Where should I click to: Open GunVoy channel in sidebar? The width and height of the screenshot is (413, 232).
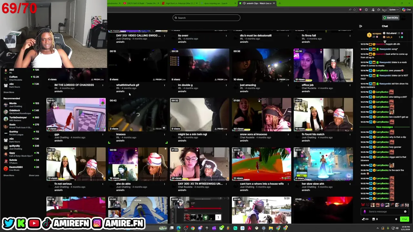tap(21, 133)
